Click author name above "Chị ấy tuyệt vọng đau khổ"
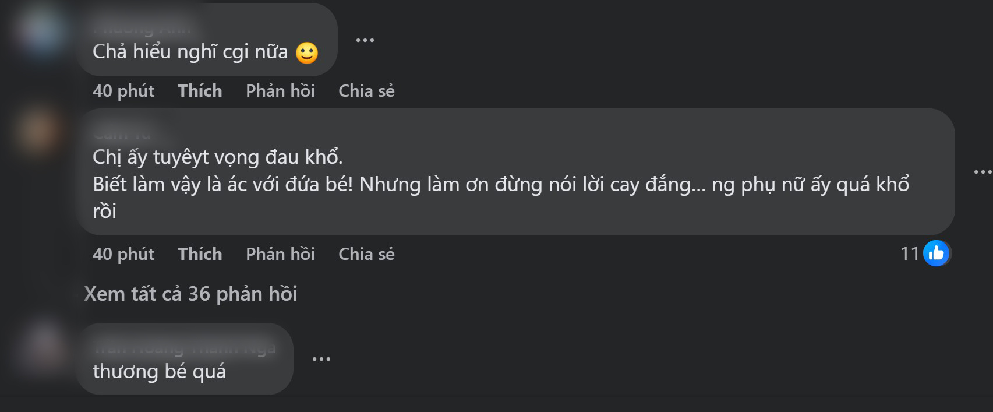Screen dimensions: 993x412 point(122,134)
